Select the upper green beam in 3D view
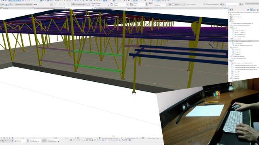This screenshot has height=145, width=259. pyautogui.click(x=98, y=53)
